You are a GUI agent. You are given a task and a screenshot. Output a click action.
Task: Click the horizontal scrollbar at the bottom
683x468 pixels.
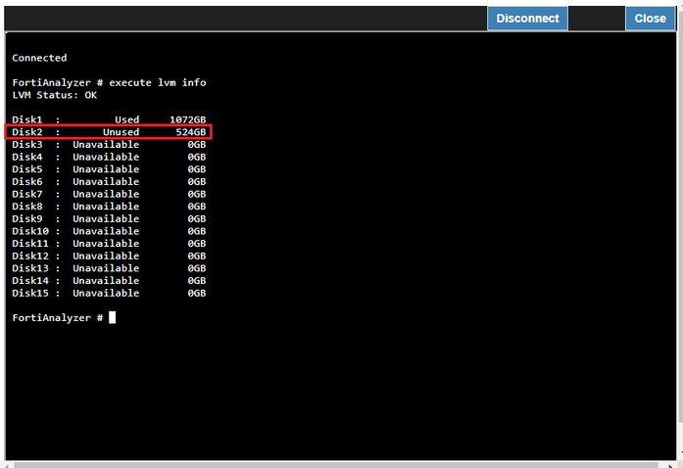(x=335, y=465)
